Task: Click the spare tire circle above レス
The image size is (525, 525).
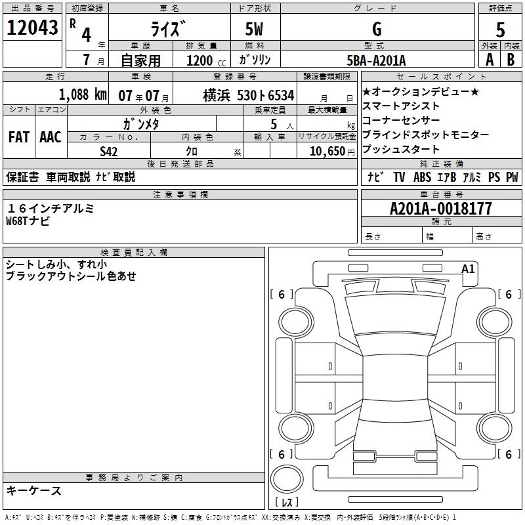Action: tap(287, 479)
